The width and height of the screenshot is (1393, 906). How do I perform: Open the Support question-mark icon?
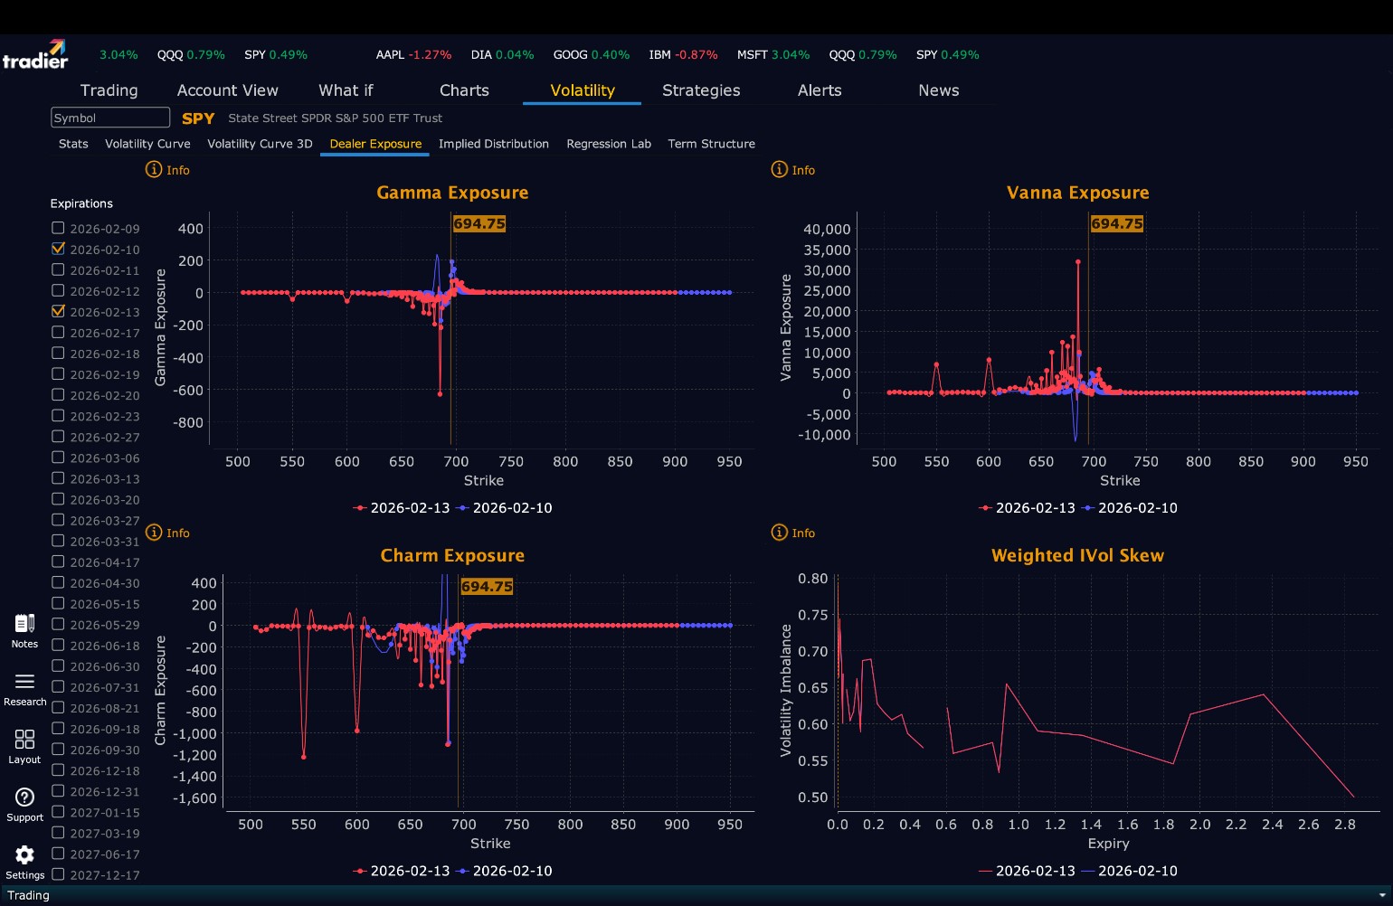point(24,797)
